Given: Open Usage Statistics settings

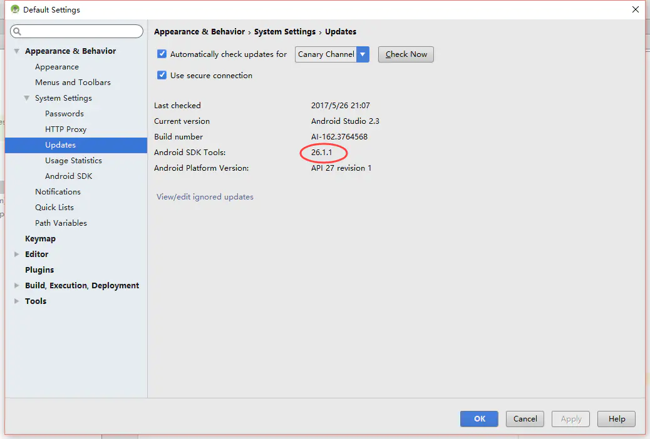Looking at the screenshot, I should pos(73,160).
